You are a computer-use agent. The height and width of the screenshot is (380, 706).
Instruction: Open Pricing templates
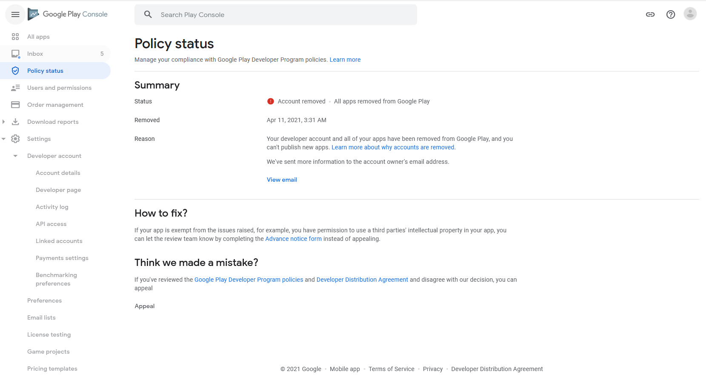[52, 369]
